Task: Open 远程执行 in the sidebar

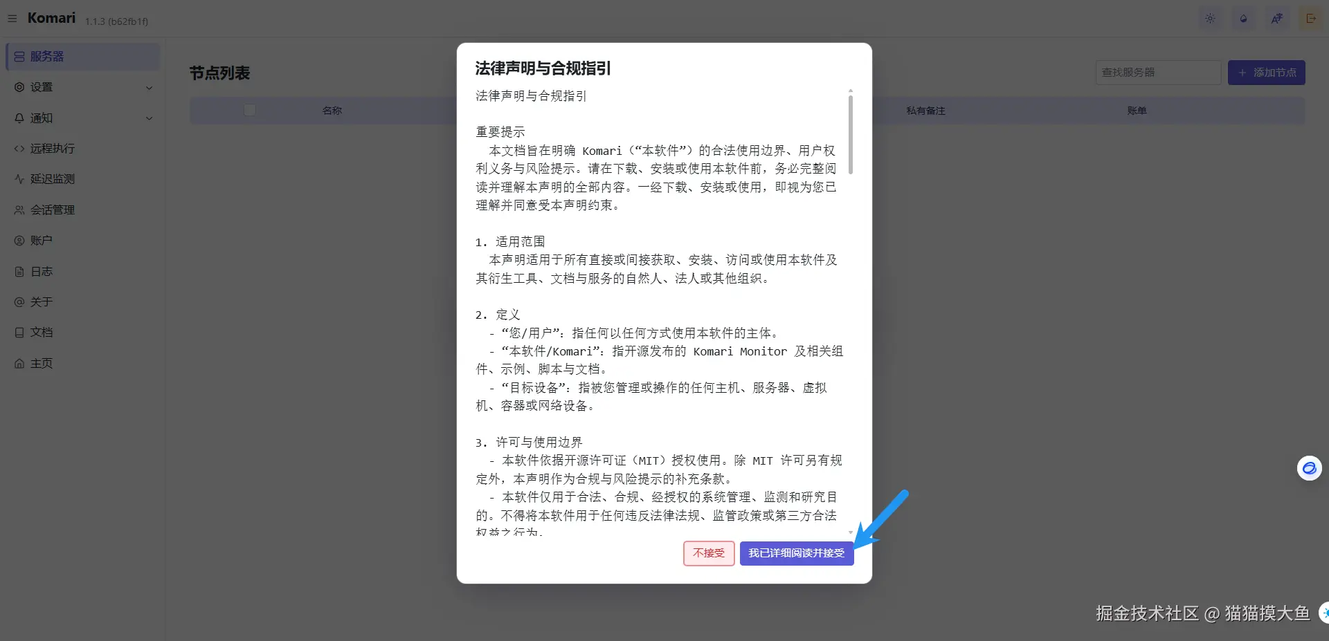Action: pos(83,149)
